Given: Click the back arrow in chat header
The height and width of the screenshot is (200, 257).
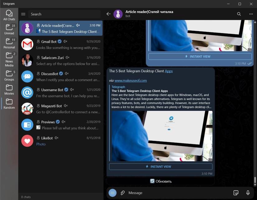Looking at the screenshot, I should (108, 14).
